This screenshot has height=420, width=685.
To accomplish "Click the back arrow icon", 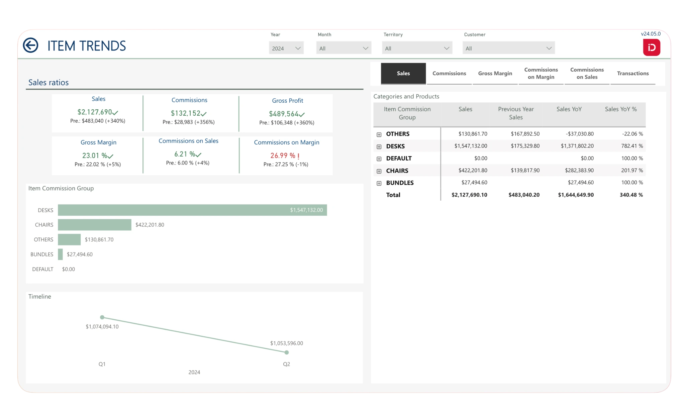I will pyautogui.click(x=30, y=45).
